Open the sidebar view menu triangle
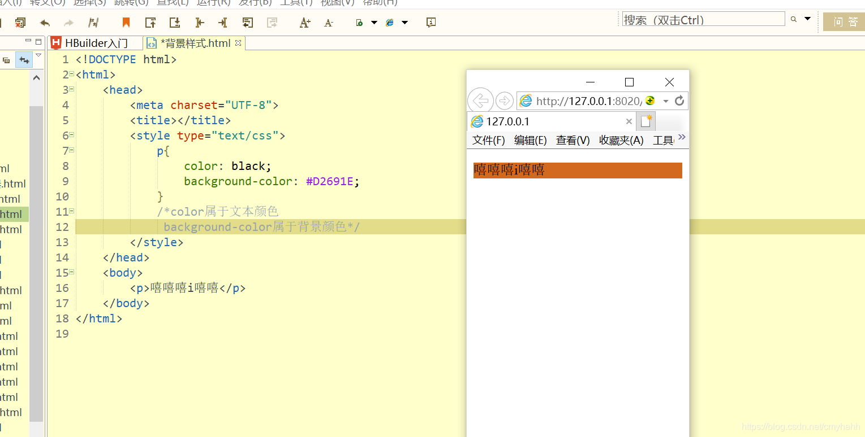Image resolution: width=865 pixels, height=437 pixels. coord(38,55)
